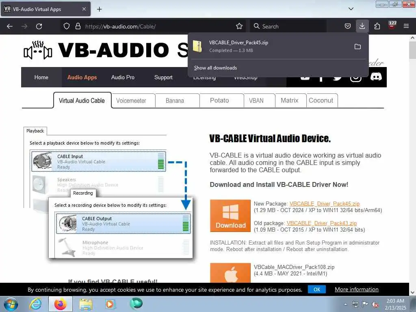Open the Windows Start menu
The height and width of the screenshot is (312, 416).
(x=11, y=304)
